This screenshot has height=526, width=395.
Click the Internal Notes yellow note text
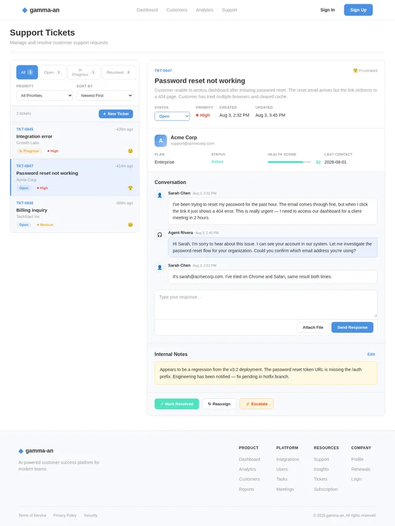tap(266, 373)
